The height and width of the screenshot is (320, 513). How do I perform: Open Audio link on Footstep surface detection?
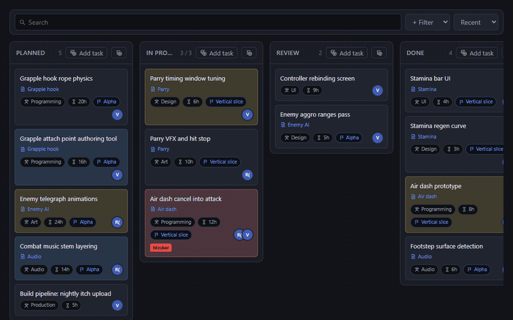pos(421,257)
